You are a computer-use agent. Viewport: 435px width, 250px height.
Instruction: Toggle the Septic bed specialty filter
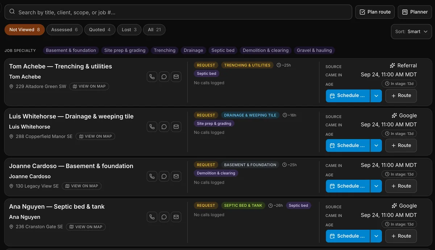[x=223, y=50]
